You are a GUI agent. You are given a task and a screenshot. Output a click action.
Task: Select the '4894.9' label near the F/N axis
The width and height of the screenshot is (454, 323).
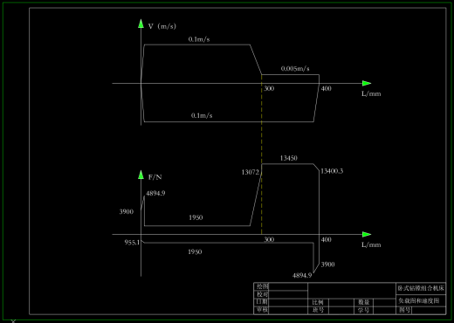click(155, 193)
